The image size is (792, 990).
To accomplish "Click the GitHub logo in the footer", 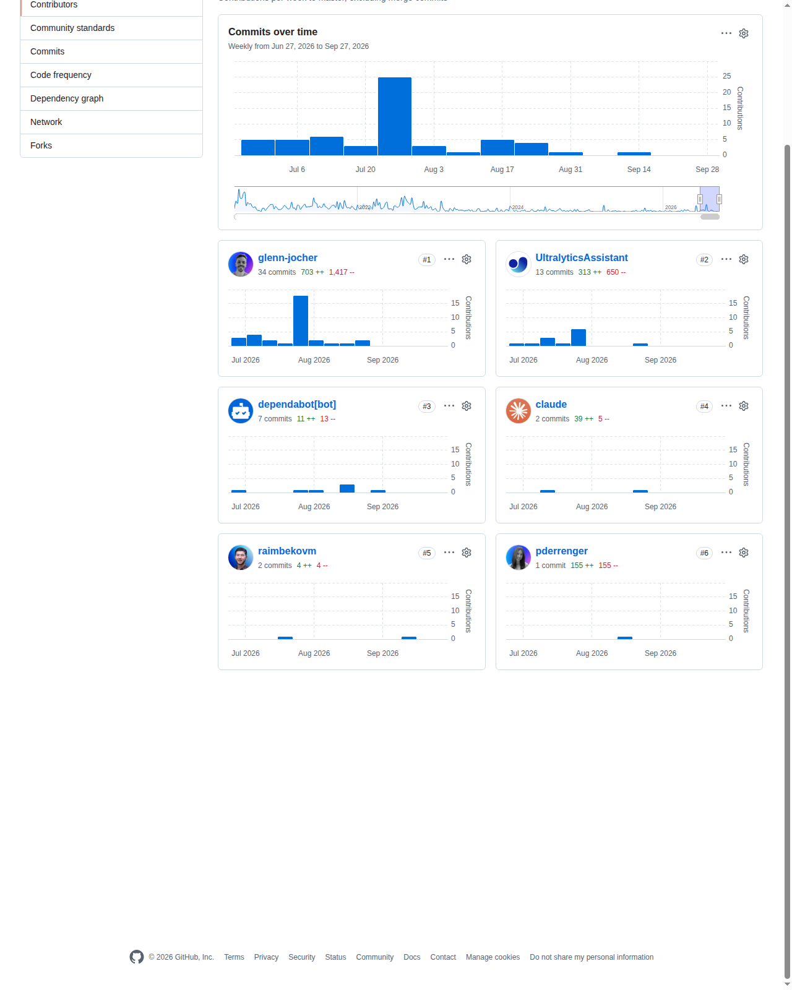I will tap(137, 957).
